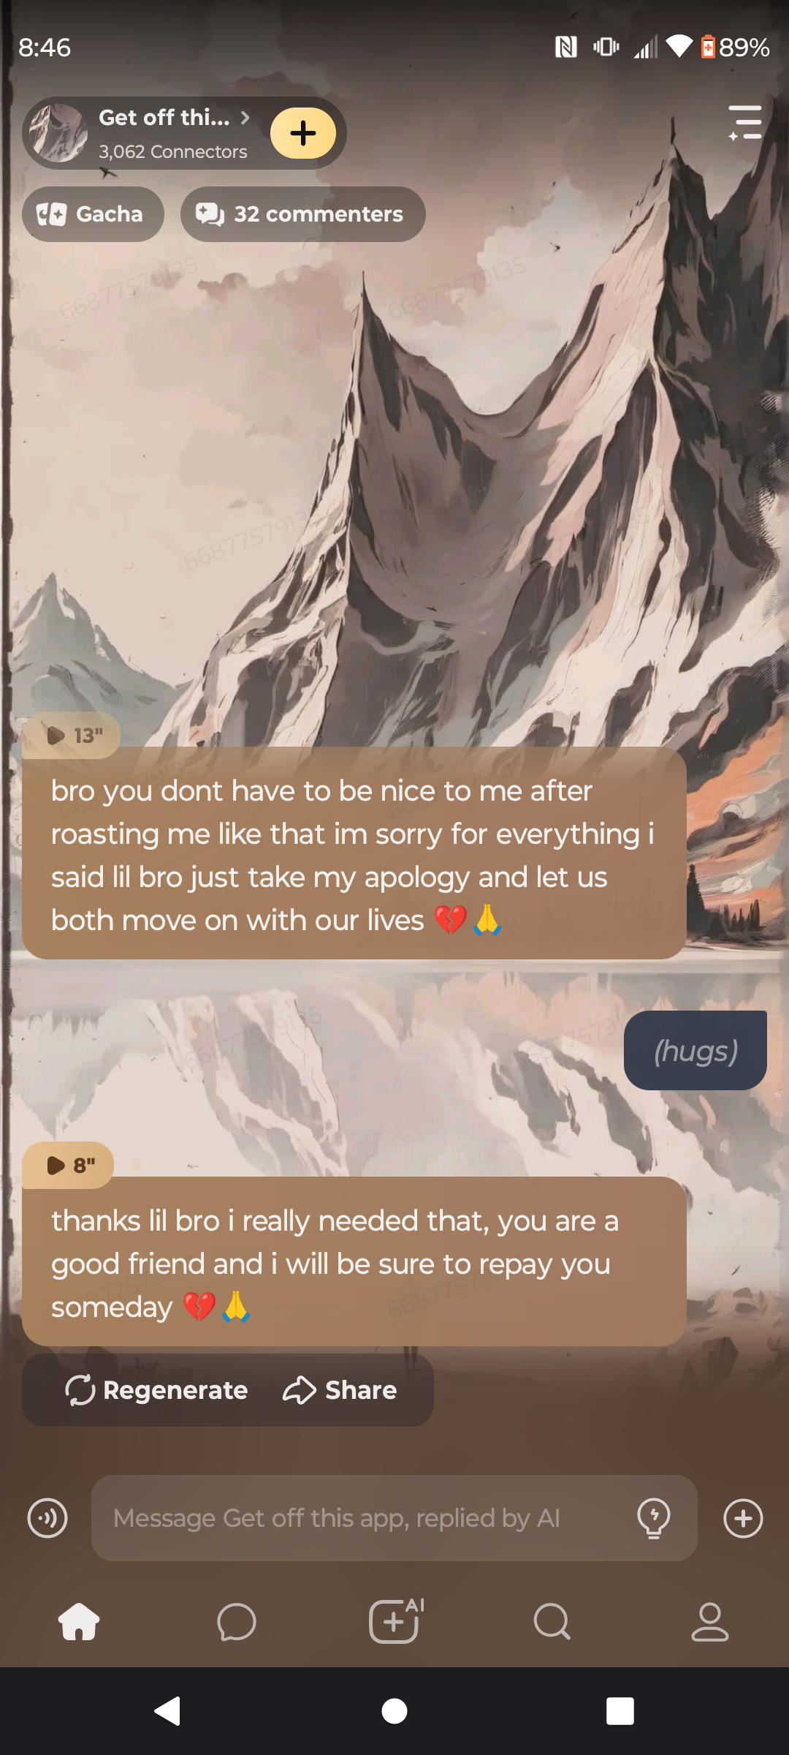Image resolution: width=789 pixels, height=1755 pixels.
Task: Regenerate the last AI reply
Action: pyautogui.click(x=156, y=1390)
